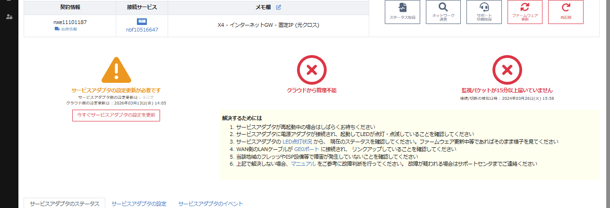
Task: Click the orange warning triangle icon
Action: (x=116, y=70)
